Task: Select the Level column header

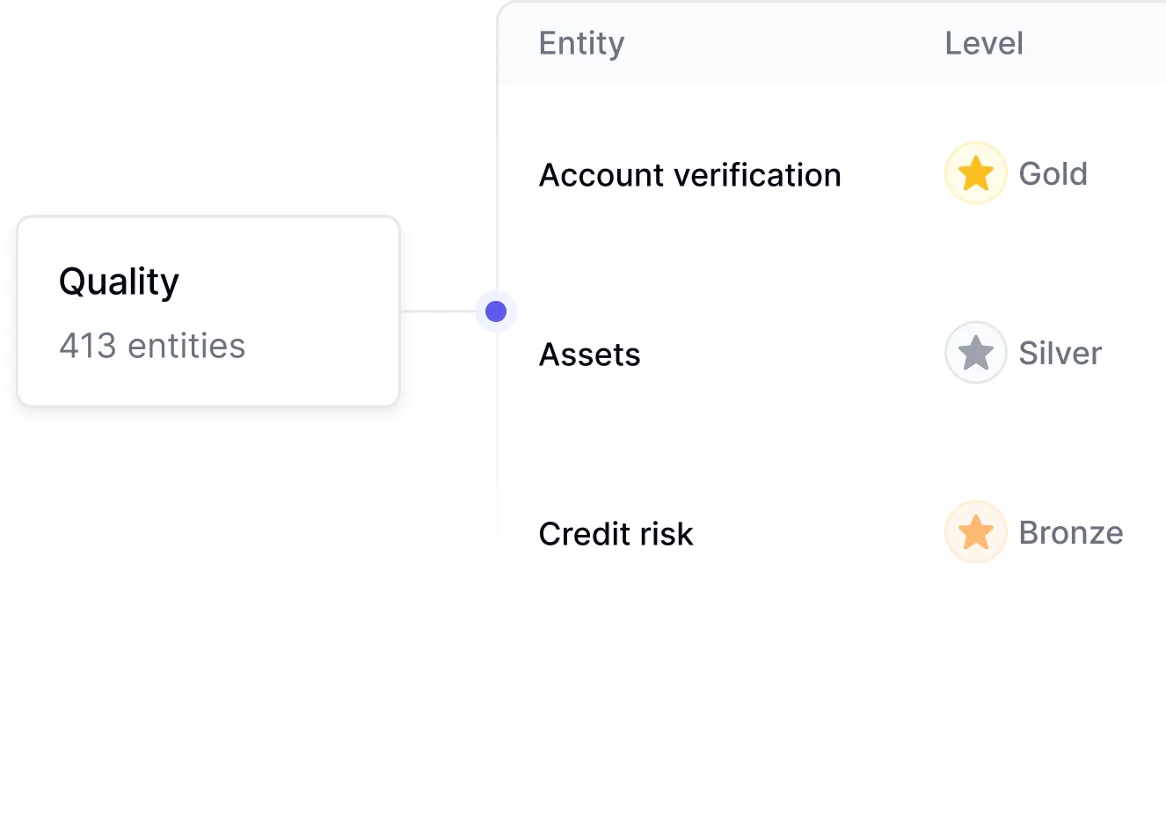Action: pyautogui.click(x=983, y=42)
